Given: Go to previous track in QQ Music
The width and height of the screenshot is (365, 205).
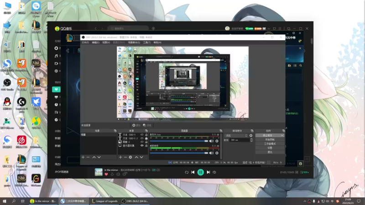Looking at the screenshot, I should (193, 172).
